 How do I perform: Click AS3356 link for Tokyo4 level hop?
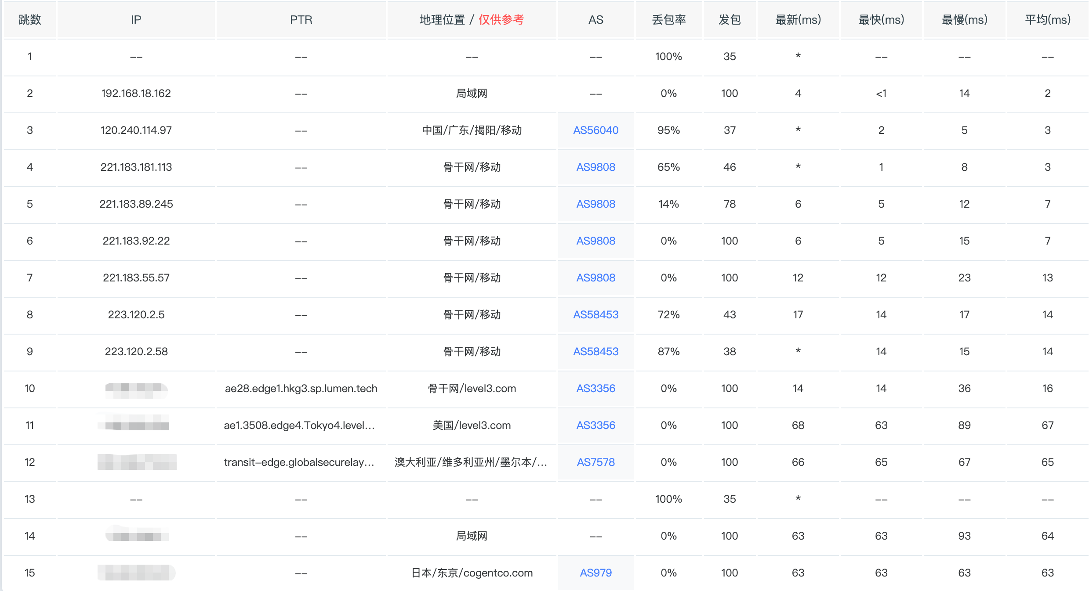pos(595,425)
